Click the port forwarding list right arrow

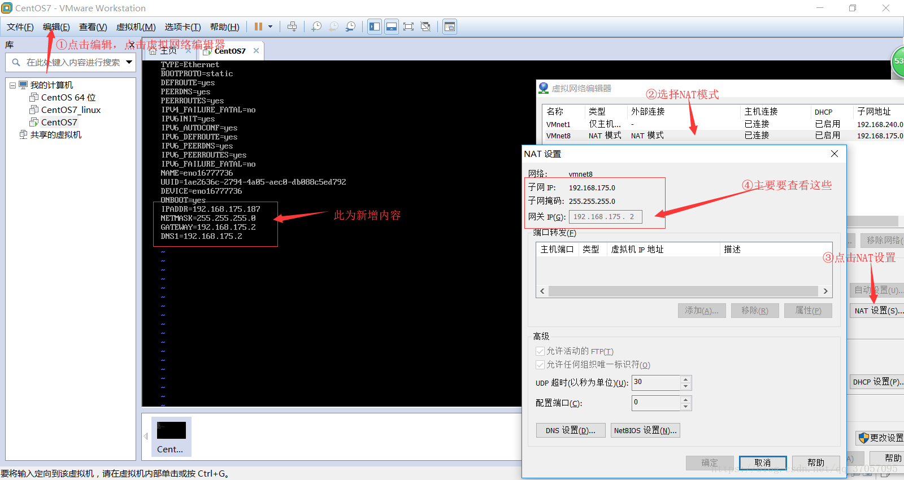click(x=825, y=291)
